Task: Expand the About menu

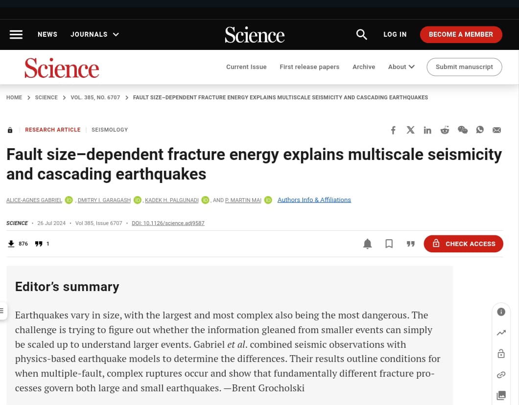Action: click(x=401, y=67)
